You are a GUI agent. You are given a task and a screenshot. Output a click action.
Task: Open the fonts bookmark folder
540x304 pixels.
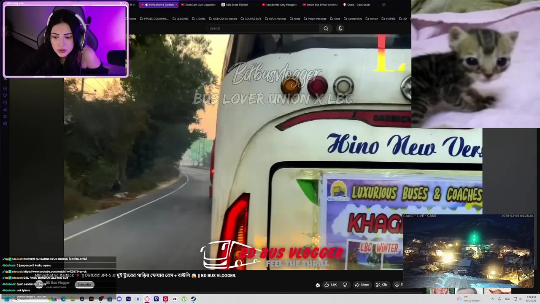click(295, 19)
